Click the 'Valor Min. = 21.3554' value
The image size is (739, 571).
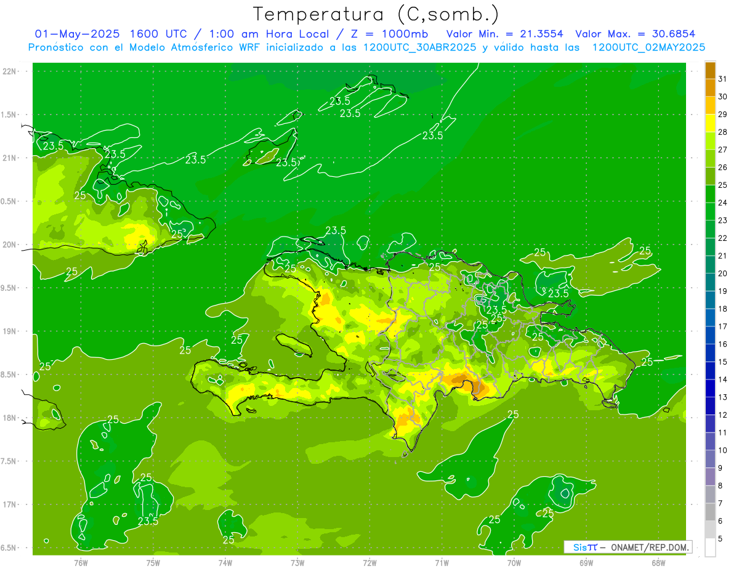coord(506,34)
